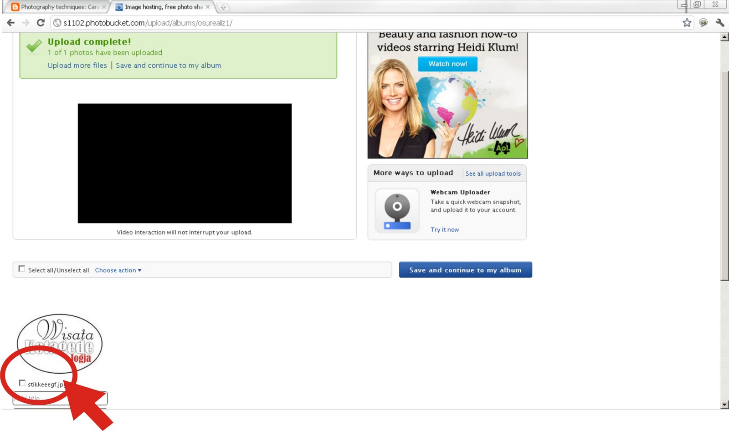729x431 pixels.
Task: Click Try it now webcam link
Action: [445, 230]
